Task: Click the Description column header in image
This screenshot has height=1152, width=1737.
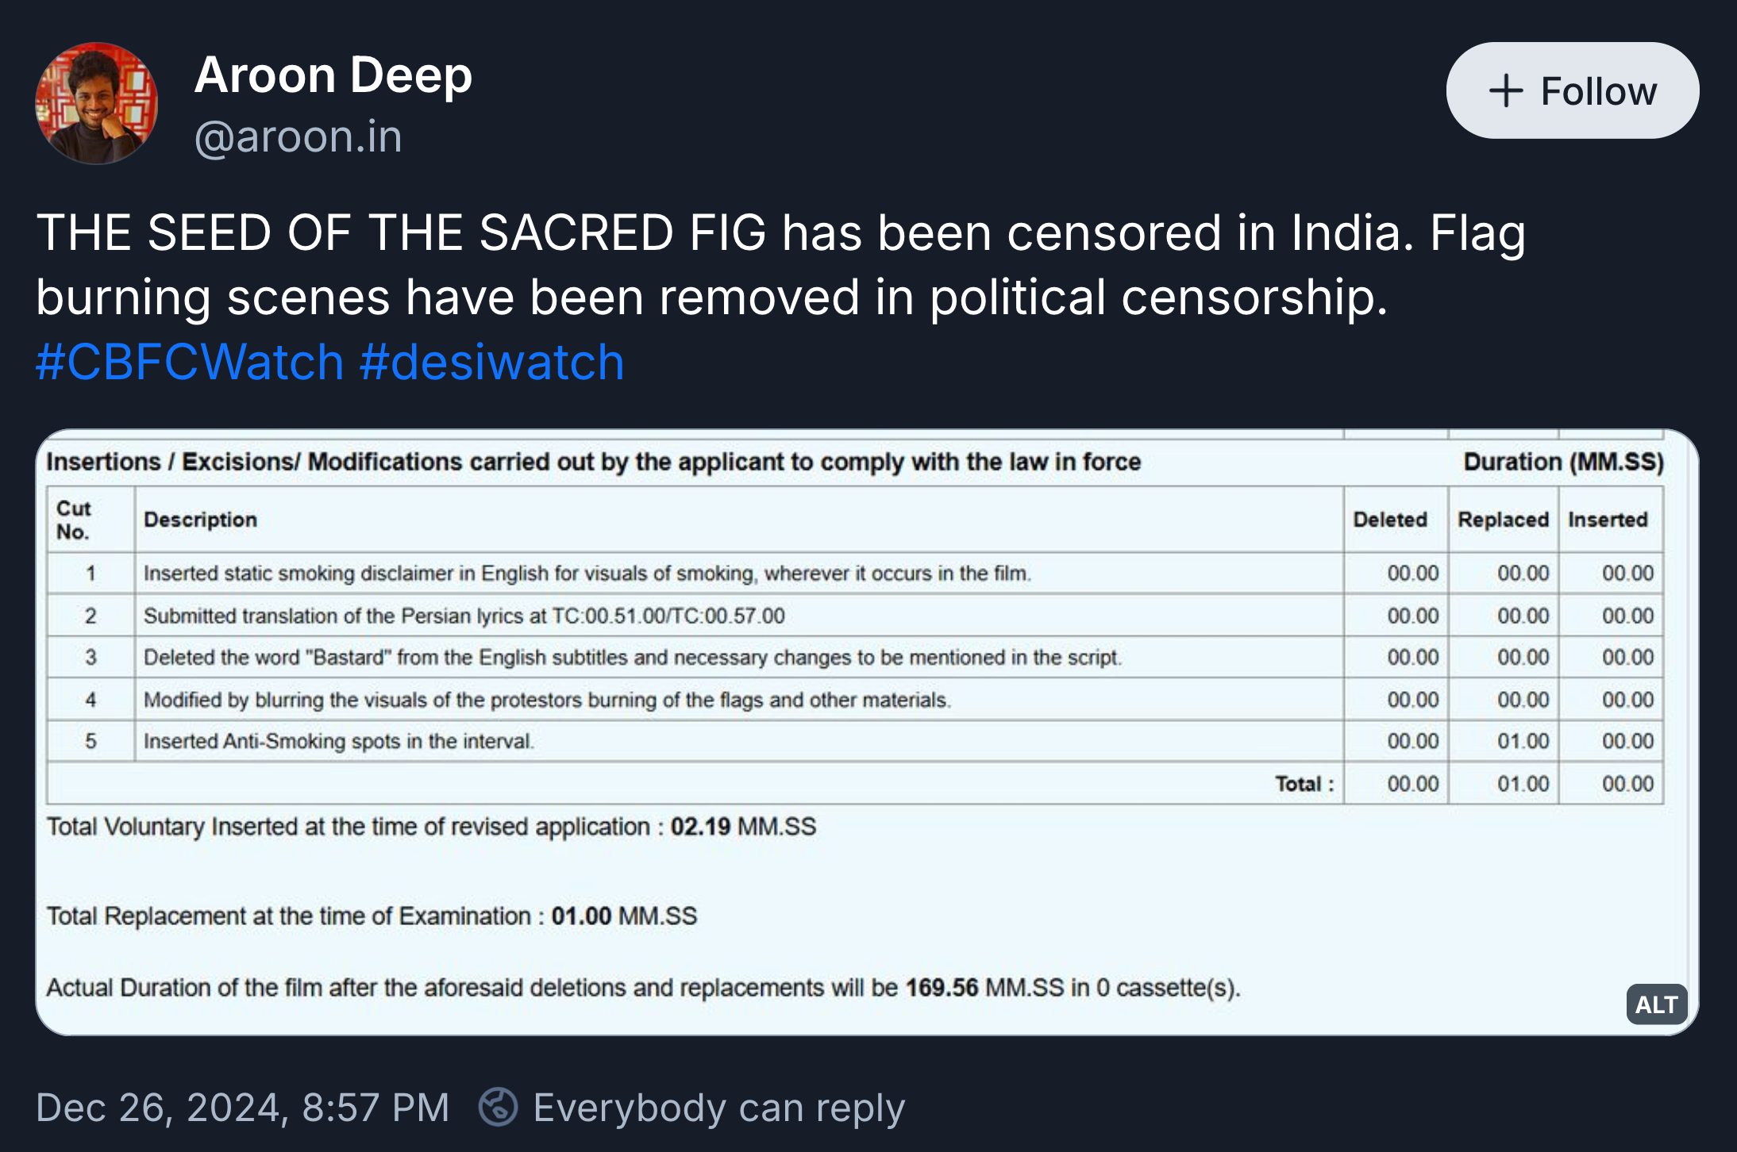Action: click(200, 520)
